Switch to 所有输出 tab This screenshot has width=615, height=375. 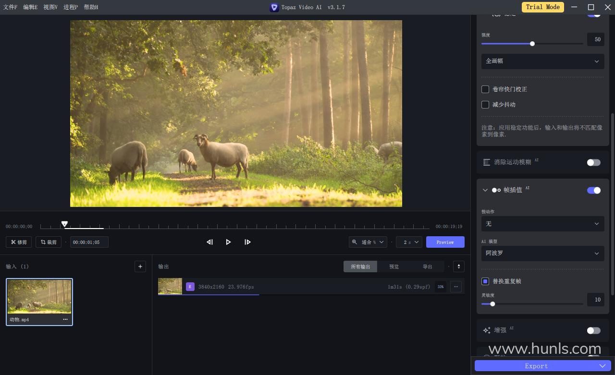[360, 266]
